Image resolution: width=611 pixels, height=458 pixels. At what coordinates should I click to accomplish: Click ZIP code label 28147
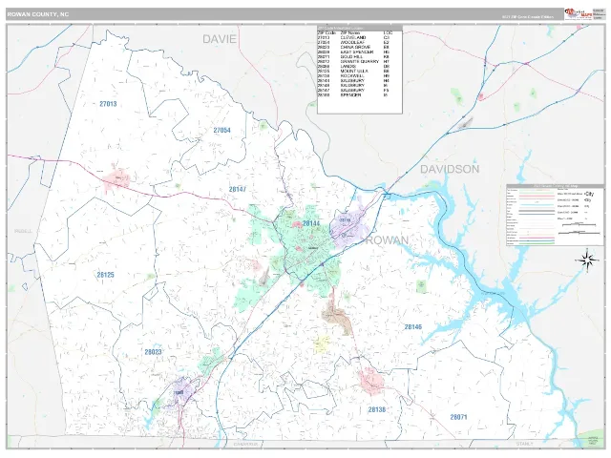click(x=238, y=189)
